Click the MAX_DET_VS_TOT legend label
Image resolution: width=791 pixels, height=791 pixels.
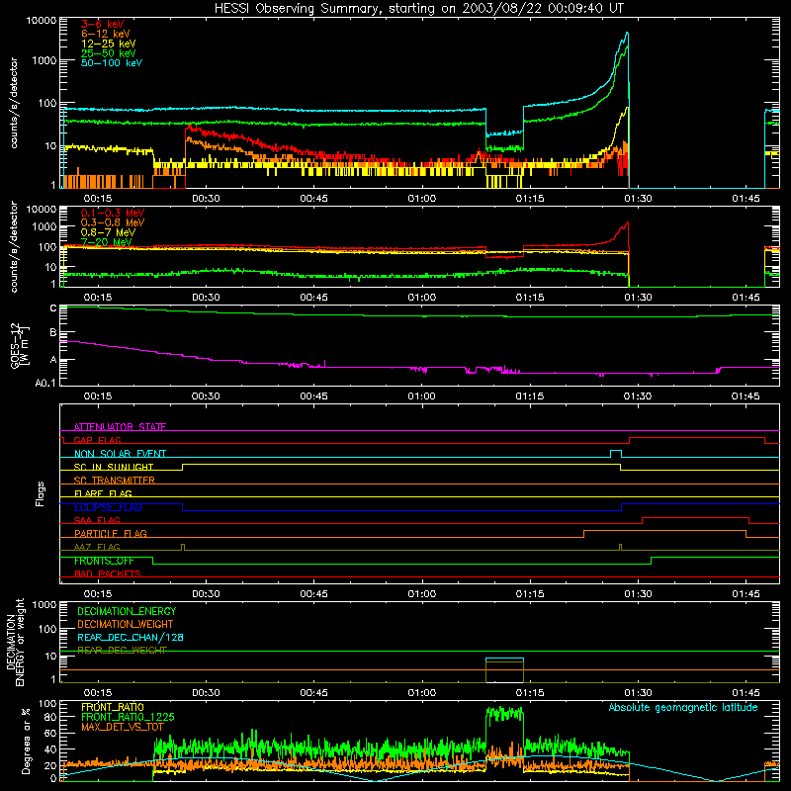tap(123, 727)
